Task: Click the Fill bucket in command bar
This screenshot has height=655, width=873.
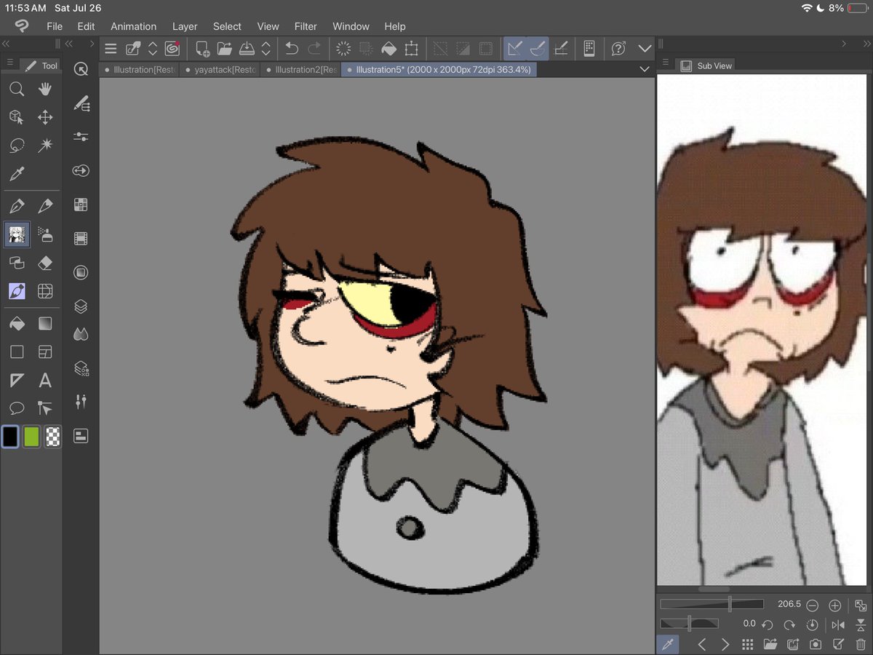Action: pos(388,49)
